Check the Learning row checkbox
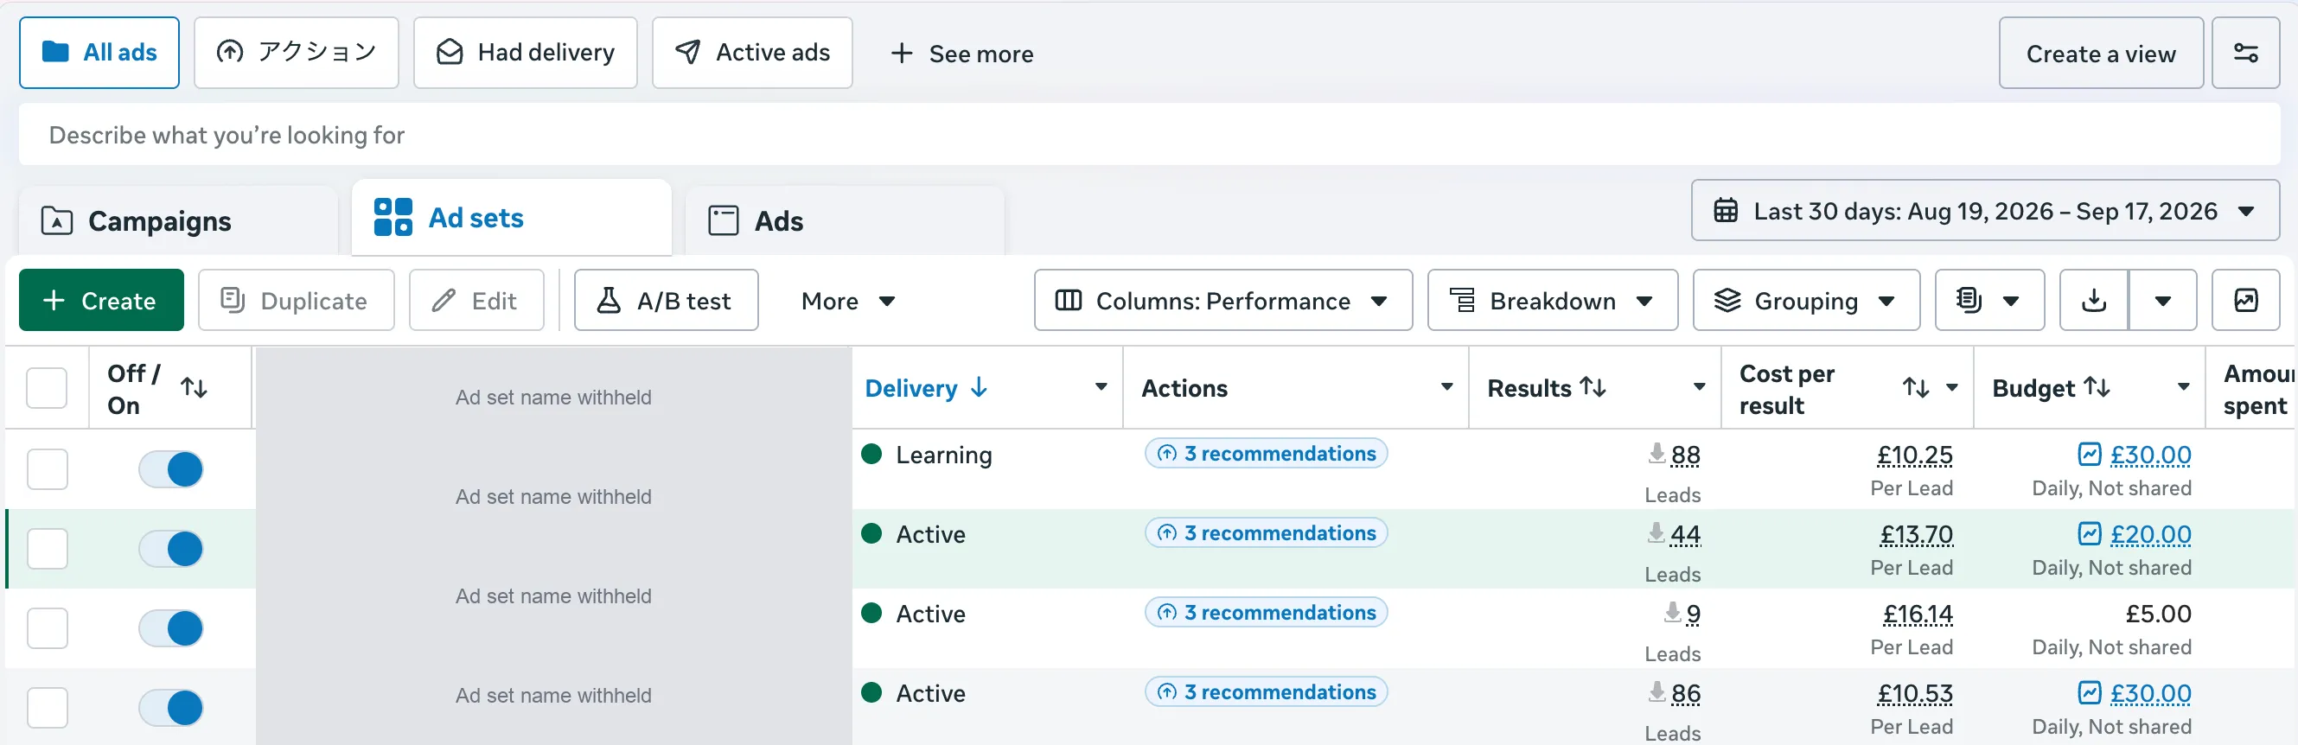Viewport: 2298px width, 745px height. point(48,469)
